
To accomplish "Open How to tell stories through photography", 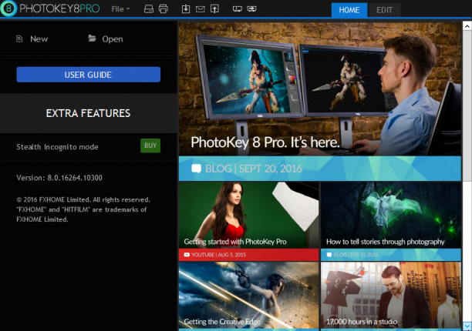I will [x=391, y=215].
